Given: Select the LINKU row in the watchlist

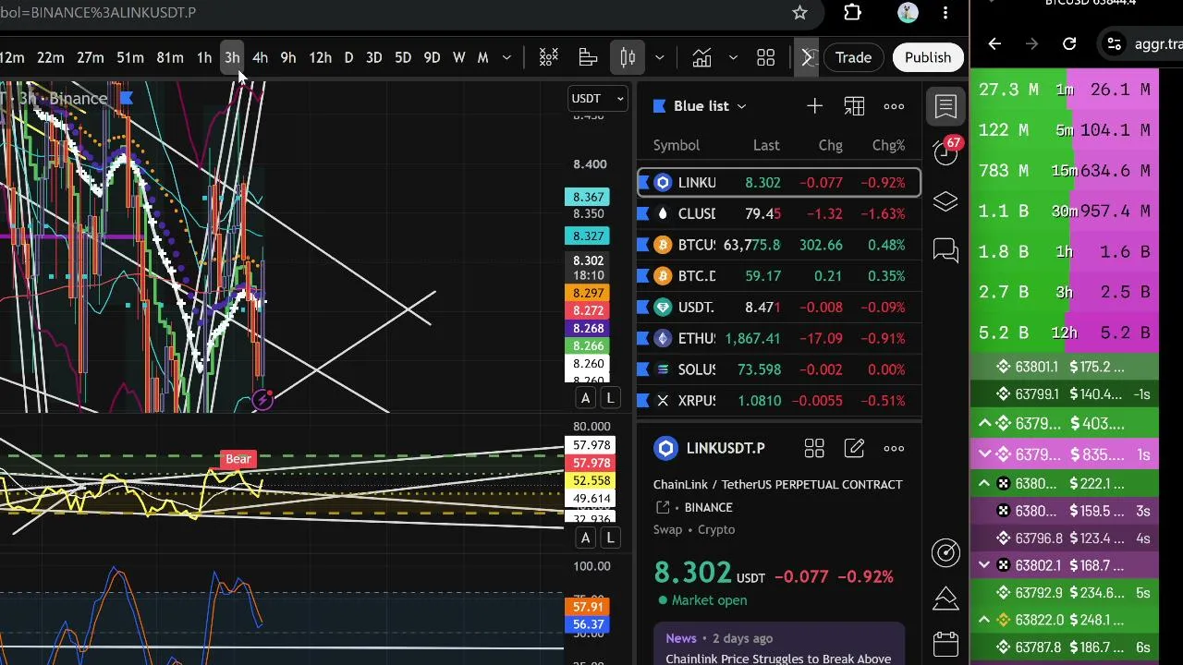Looking at the screenshot, I should point(778,183).
